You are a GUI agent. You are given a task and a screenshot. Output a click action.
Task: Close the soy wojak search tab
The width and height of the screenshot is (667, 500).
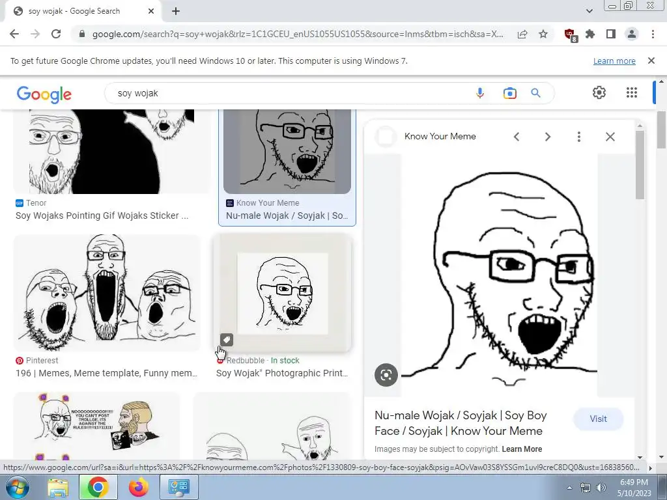151,11
